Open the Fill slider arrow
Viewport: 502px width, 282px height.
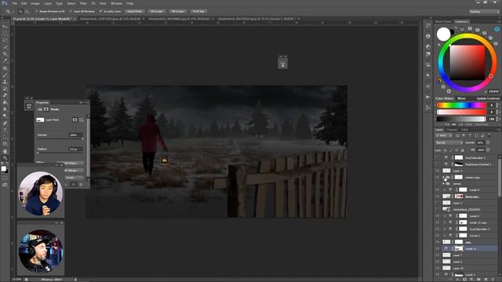488,150
